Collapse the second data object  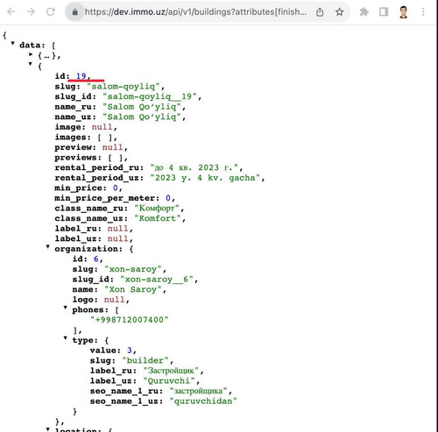tap(31, 64)
